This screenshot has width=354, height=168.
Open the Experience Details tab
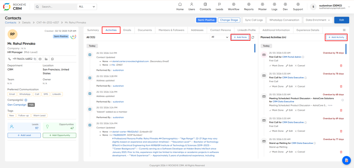pyautogui.click(x=308, y=30)
